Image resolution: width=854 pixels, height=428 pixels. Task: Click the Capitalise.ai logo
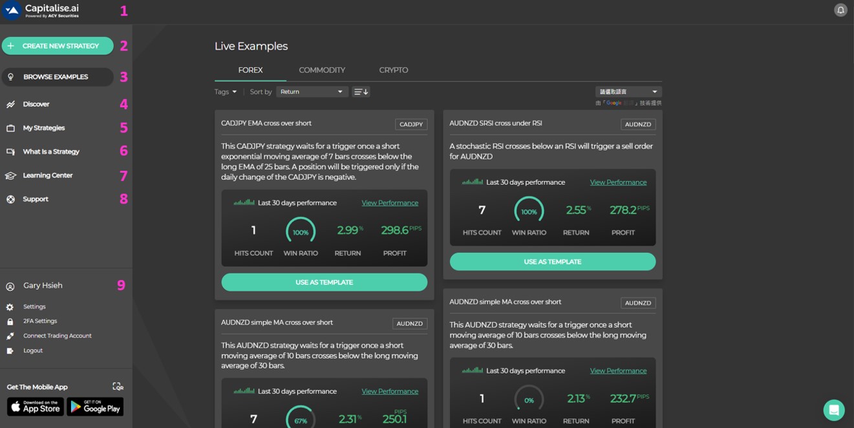pyautogui.click(x=41, y=10)
